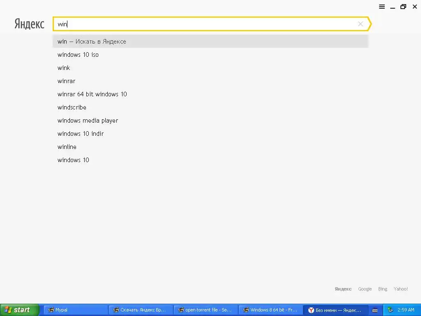Switch search engine to Google
421x316 pixels.
coord(365,289)
